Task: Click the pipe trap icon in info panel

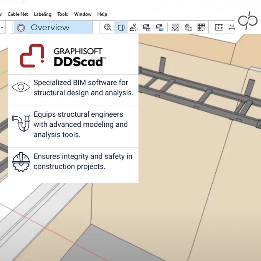Action: click(21, 123)
